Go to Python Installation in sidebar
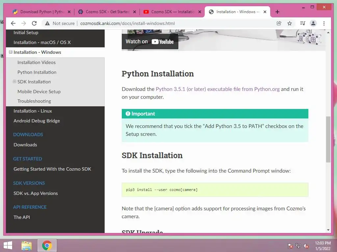The height and width of the screenshot is (252, 337). tap(37, 72)
